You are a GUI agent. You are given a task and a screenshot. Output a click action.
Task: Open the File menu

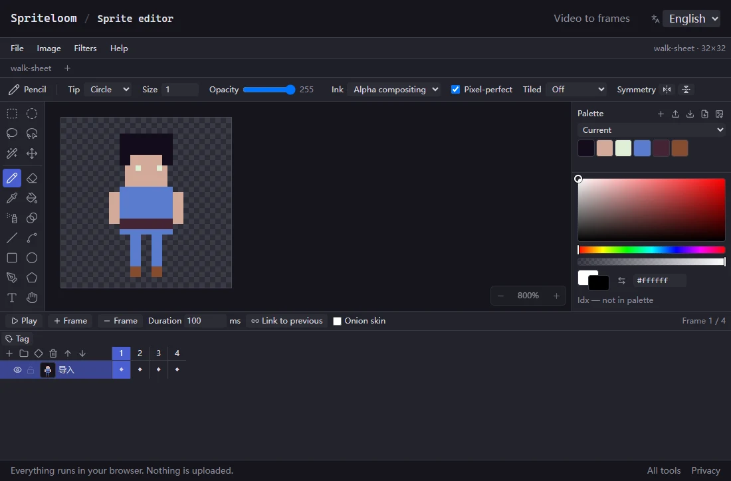tap(17, 48)
